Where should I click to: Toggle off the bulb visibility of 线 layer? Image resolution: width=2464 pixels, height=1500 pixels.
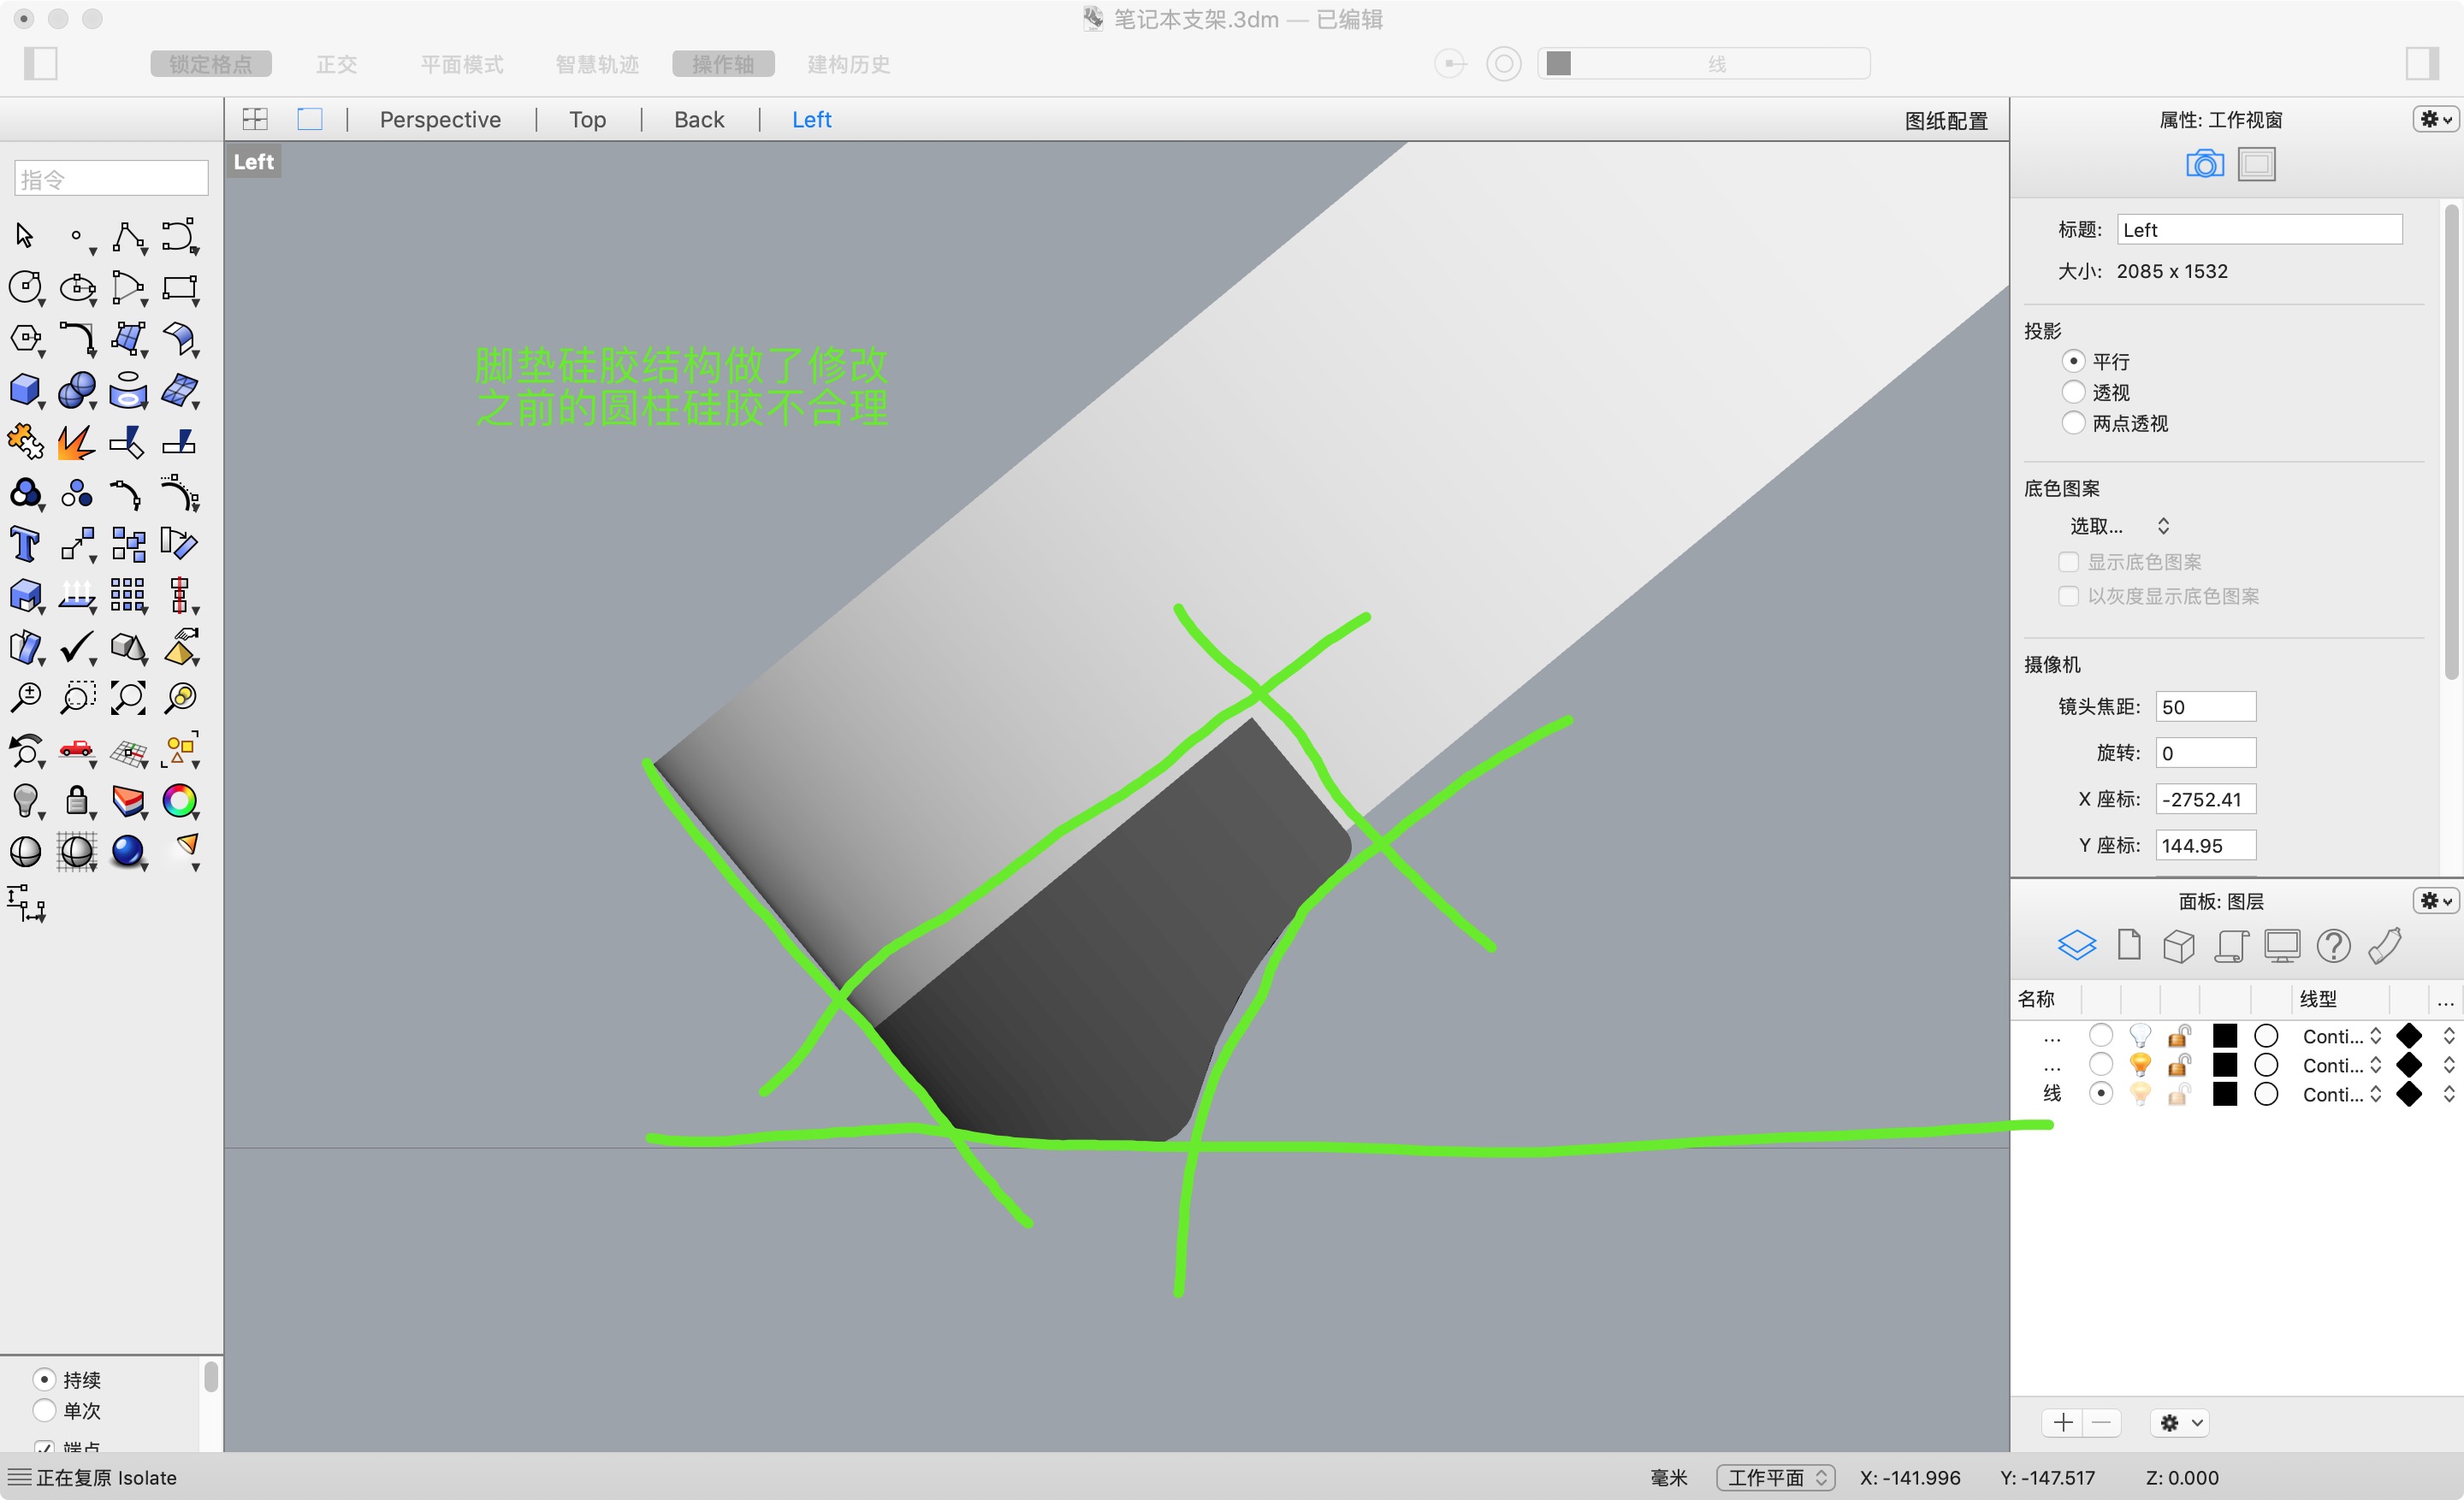click(x=2140, y=1095)
